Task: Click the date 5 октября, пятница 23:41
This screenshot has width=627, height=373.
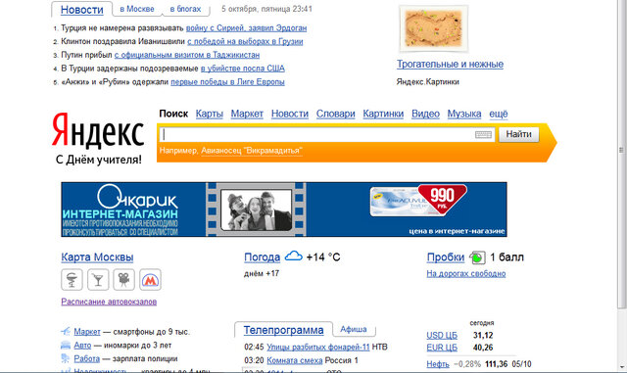Action: coord(266,9)
